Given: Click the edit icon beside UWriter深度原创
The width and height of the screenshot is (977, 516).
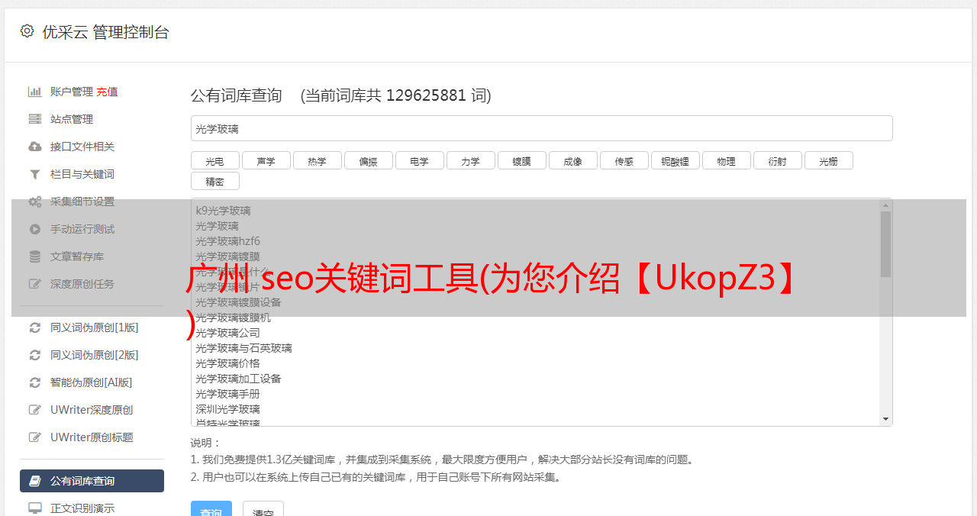Looking at the screenshot, I should tap(35, 410).
